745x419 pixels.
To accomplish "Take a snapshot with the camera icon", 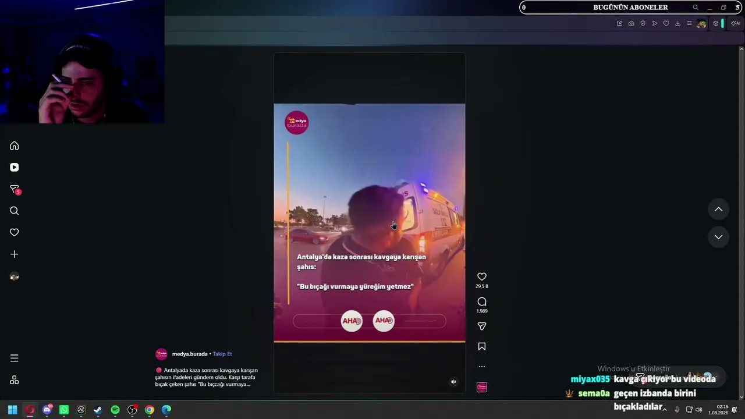I will [x=631, y=23].
